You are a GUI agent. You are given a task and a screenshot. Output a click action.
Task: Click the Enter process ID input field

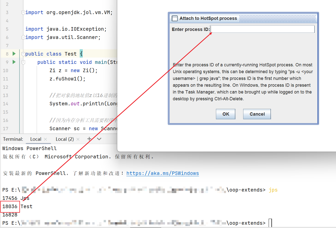[x=263, y=29]
